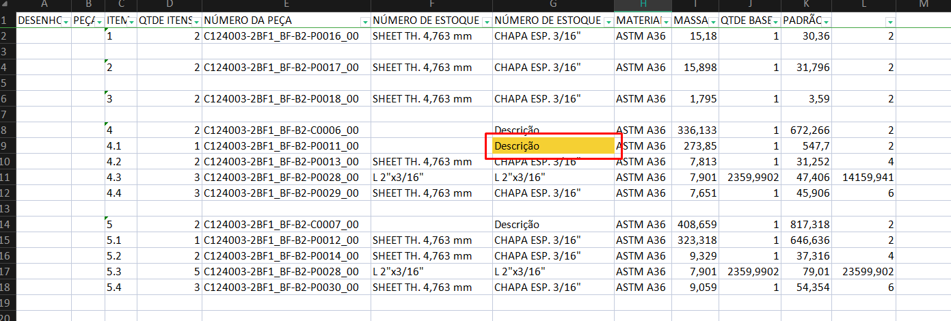Click the cell showing 14159,941
Screen dimensions: 951x321
(x=863, y=178)
